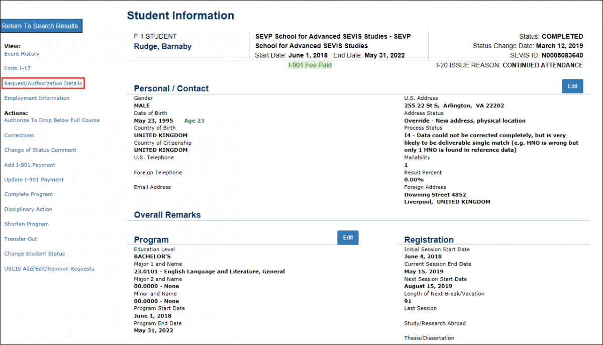
Task: Click the Registration section heading
Action: coord(429,240)
